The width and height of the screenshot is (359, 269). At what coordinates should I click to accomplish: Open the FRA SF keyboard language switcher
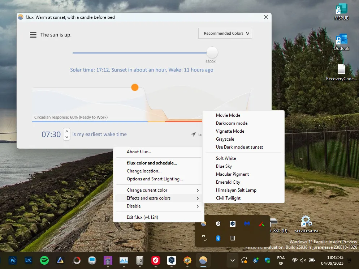[x=281, y=261]
